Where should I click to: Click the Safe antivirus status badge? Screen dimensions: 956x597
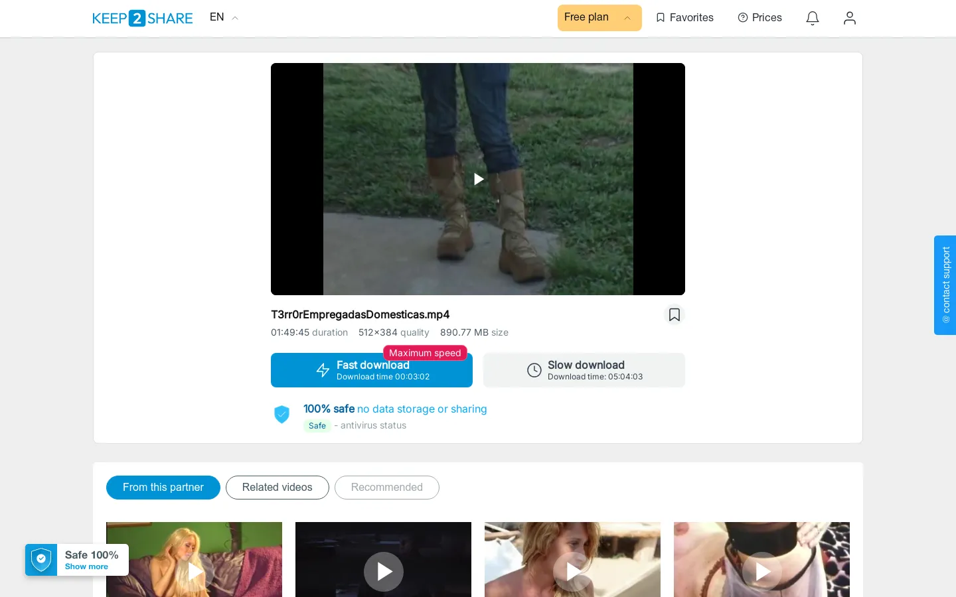coord(317,426)
